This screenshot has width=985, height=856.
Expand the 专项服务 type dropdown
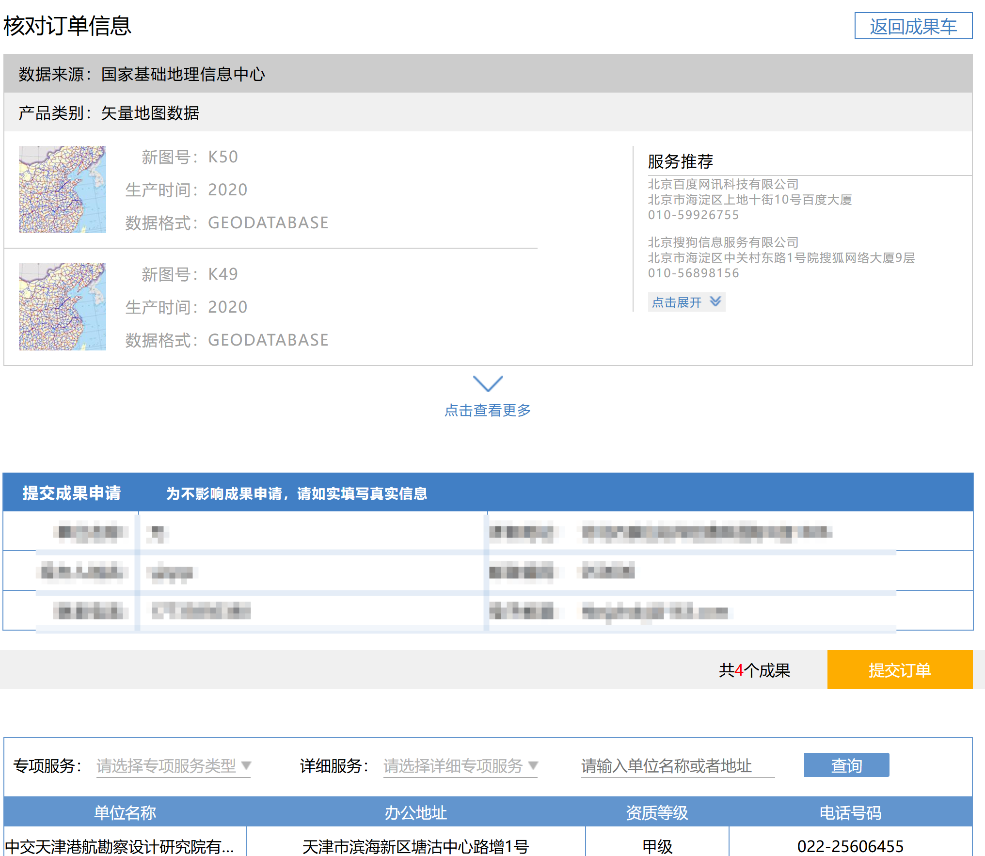(x=174, y=766)
